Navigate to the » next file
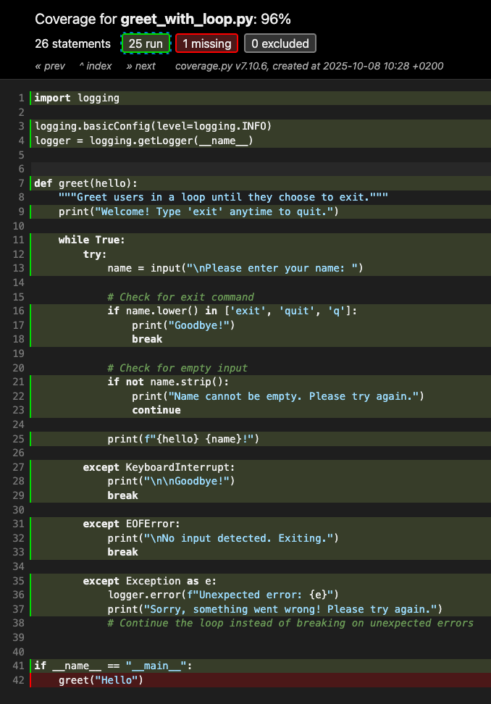 [x=140, y=66]
